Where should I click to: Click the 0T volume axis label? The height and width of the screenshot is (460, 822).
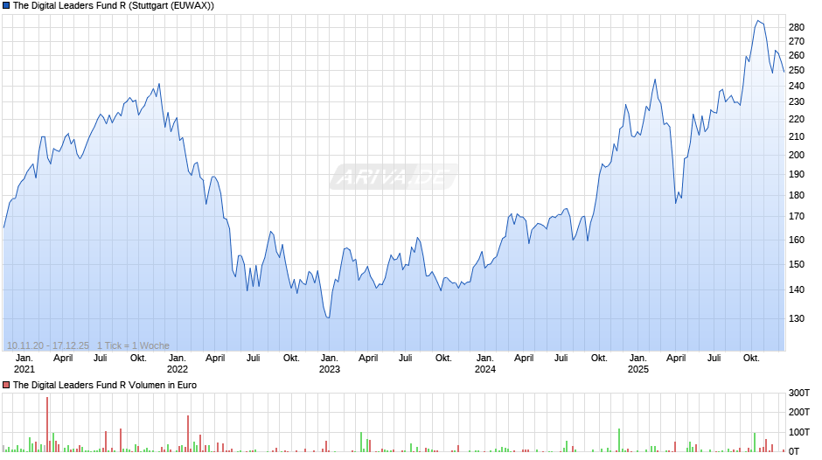(x=794, y=451)
